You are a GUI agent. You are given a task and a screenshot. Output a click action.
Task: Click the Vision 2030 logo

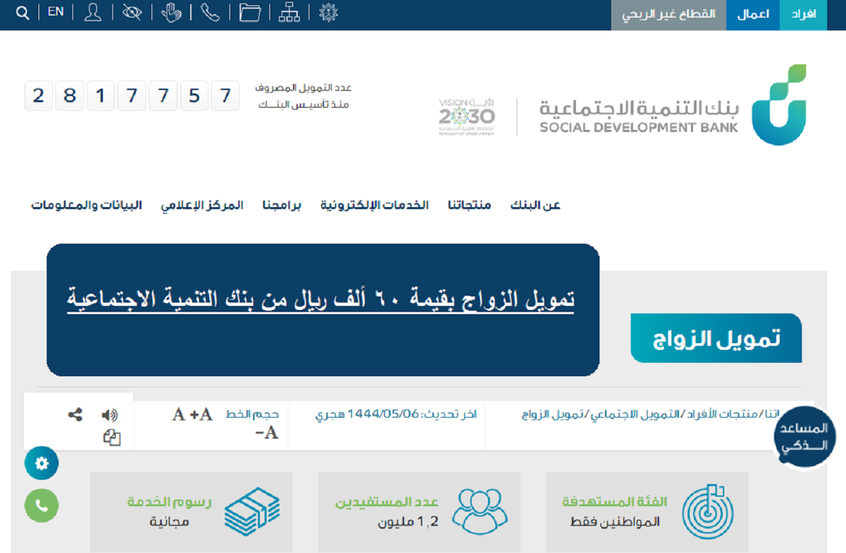[467, 116]
